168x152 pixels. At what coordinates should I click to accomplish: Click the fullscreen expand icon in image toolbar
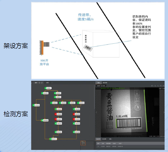pyautogui.click(x=163, y=86)
